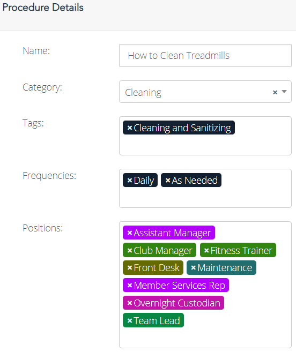Viewport: 296px width, 352px height.
Task: Click the Name field with How to Clean Treadmills
Action: pos(205,55)
